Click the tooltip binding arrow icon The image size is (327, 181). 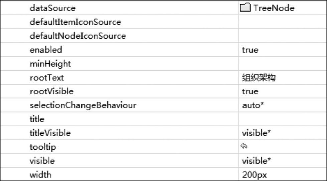244,146
